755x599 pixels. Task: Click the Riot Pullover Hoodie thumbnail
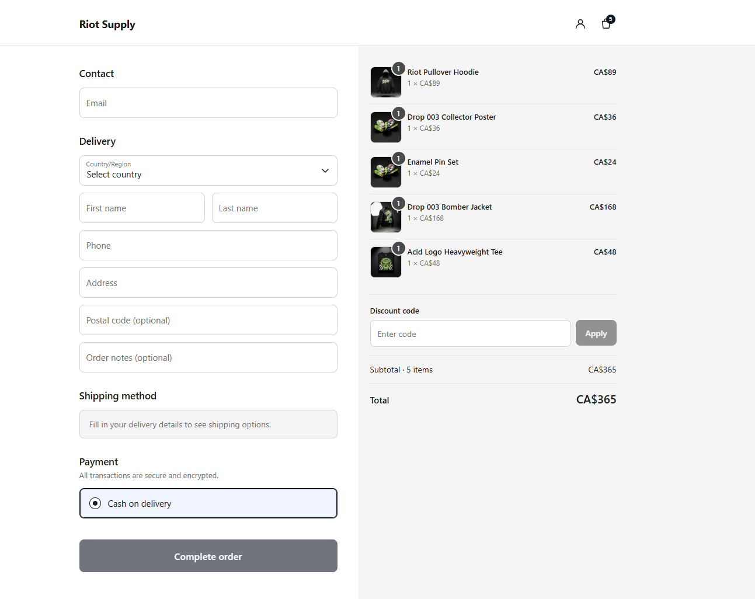click(x=386, y=82)
